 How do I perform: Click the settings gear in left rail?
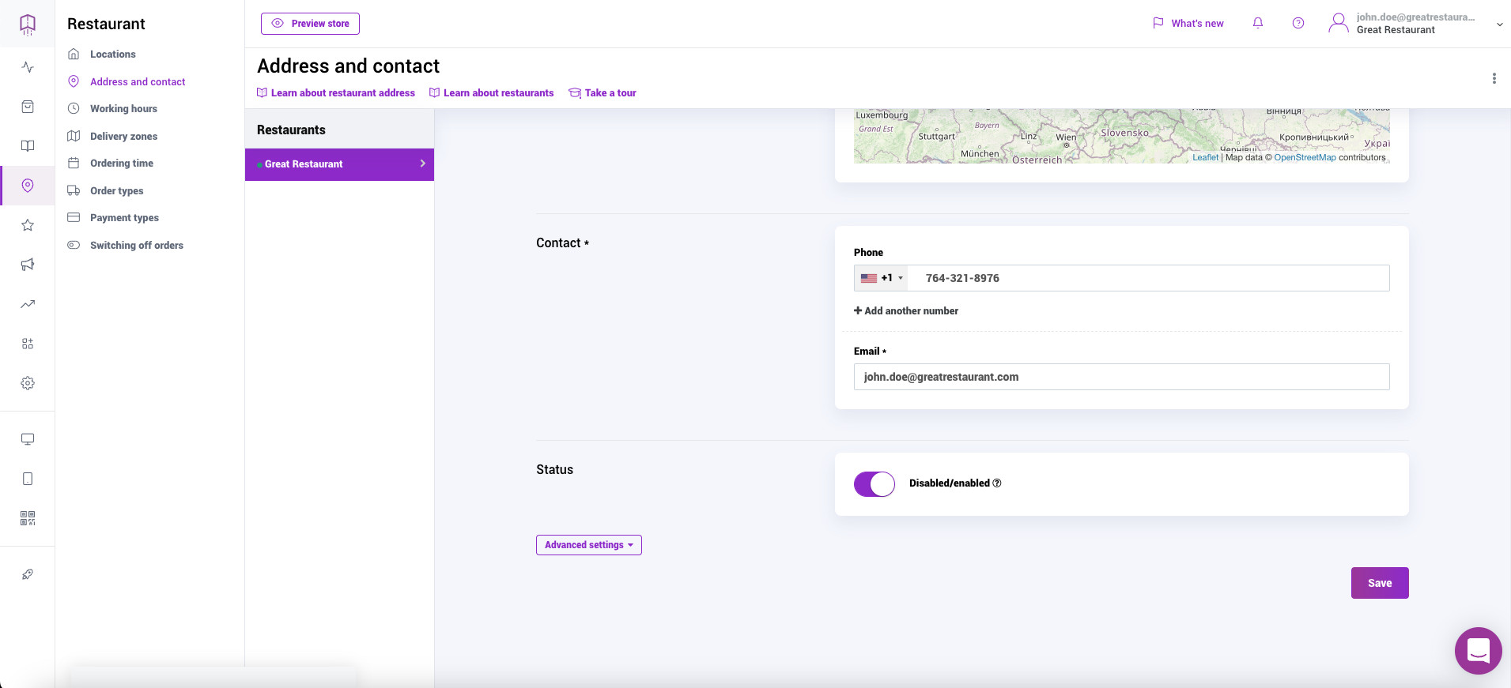coord(28,383)
